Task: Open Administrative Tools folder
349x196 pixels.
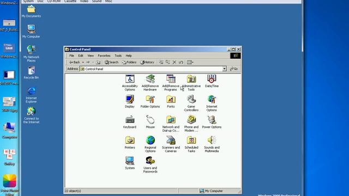Action: 191,83
